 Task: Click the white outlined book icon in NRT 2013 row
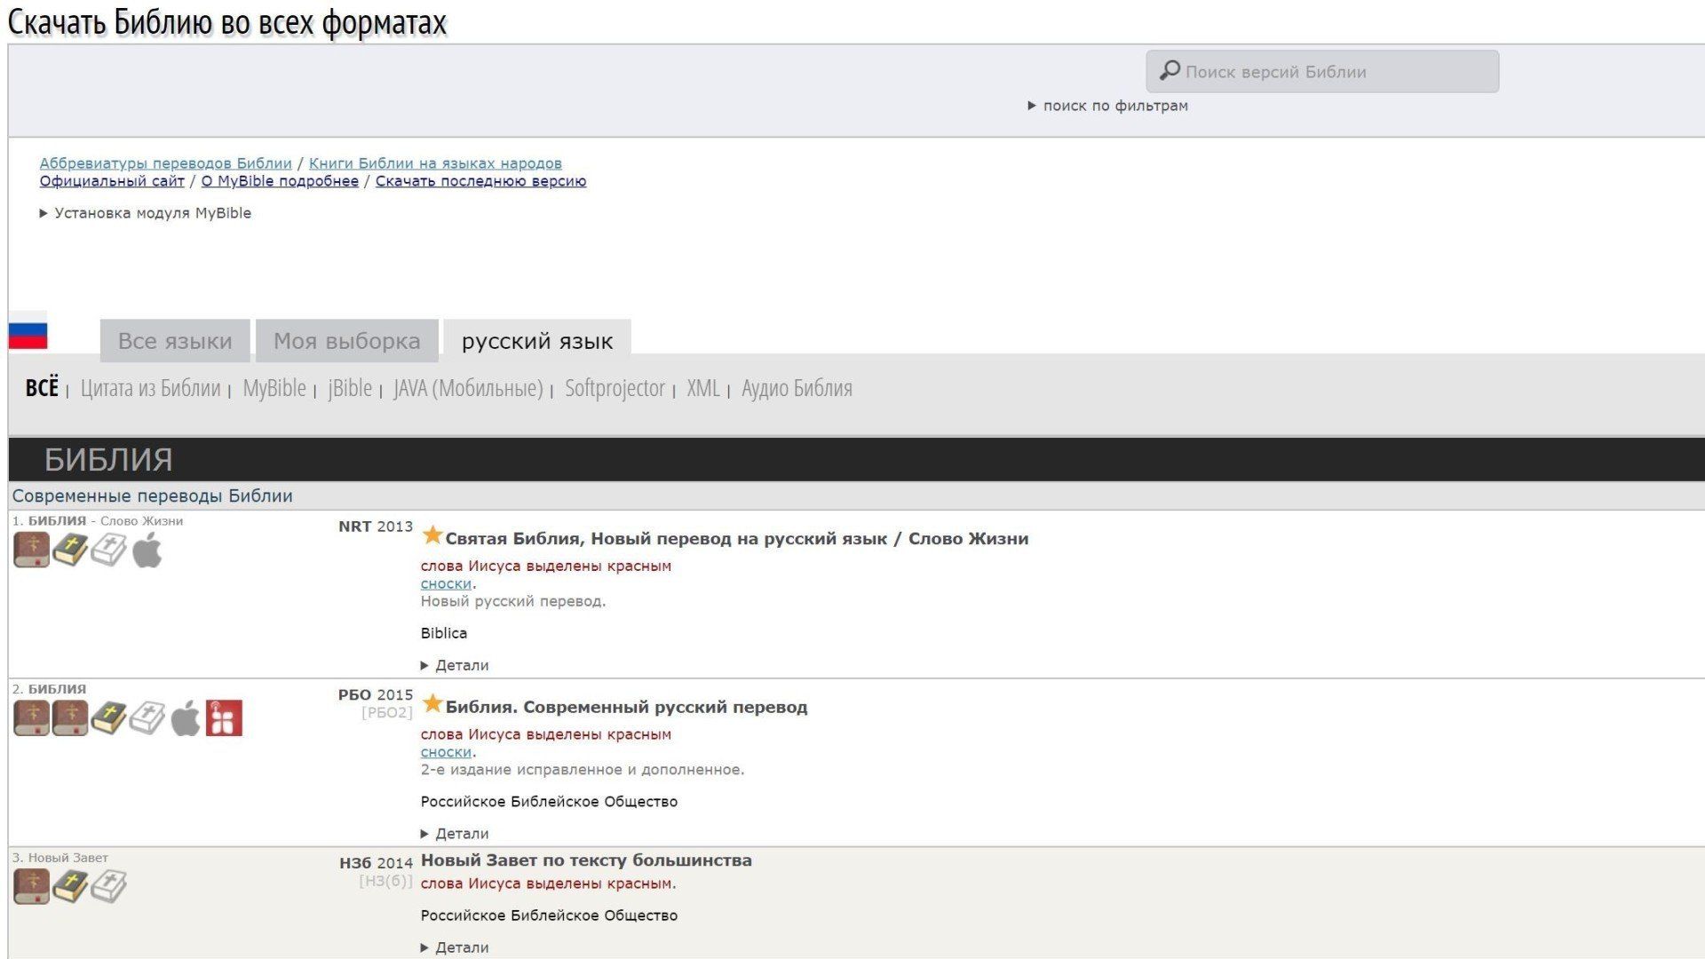point(108,550)
